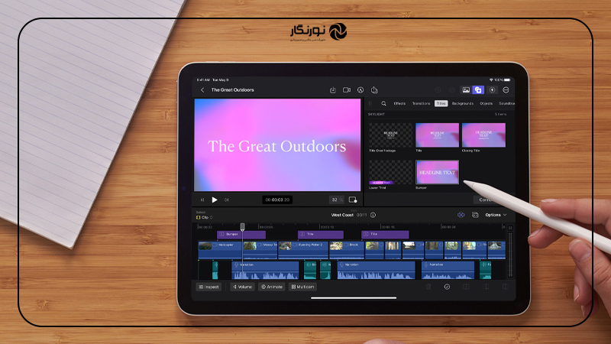Select the Running Water 2 clip

click(x=303, y=250)
